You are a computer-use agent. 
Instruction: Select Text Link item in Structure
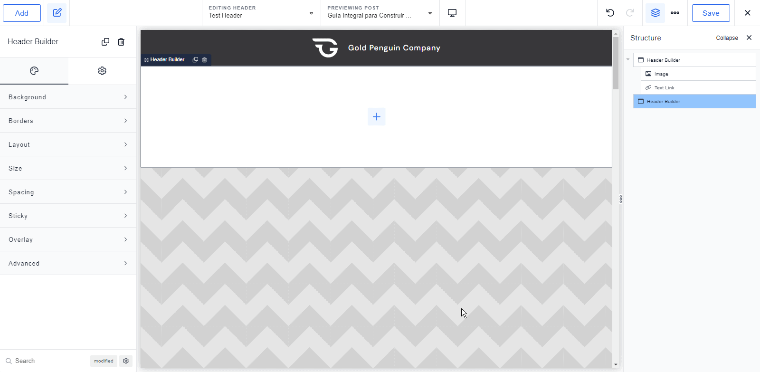(x=698, y=87)
